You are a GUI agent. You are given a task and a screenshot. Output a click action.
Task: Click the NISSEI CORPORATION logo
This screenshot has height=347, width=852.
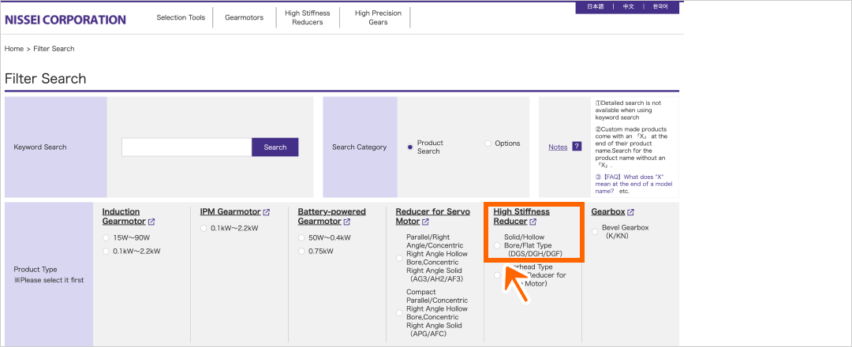(65, 20)
